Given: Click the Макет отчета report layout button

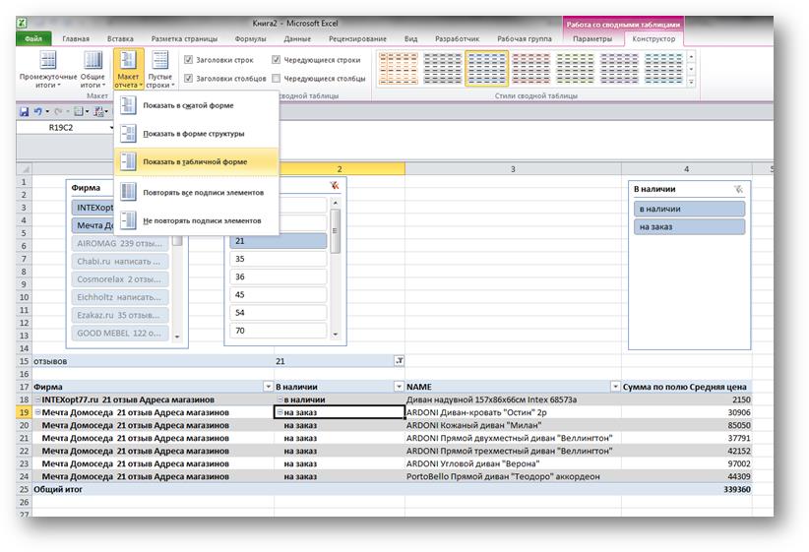Looking at the screenshot, I should pyautogui.click(x=128, y=70).
